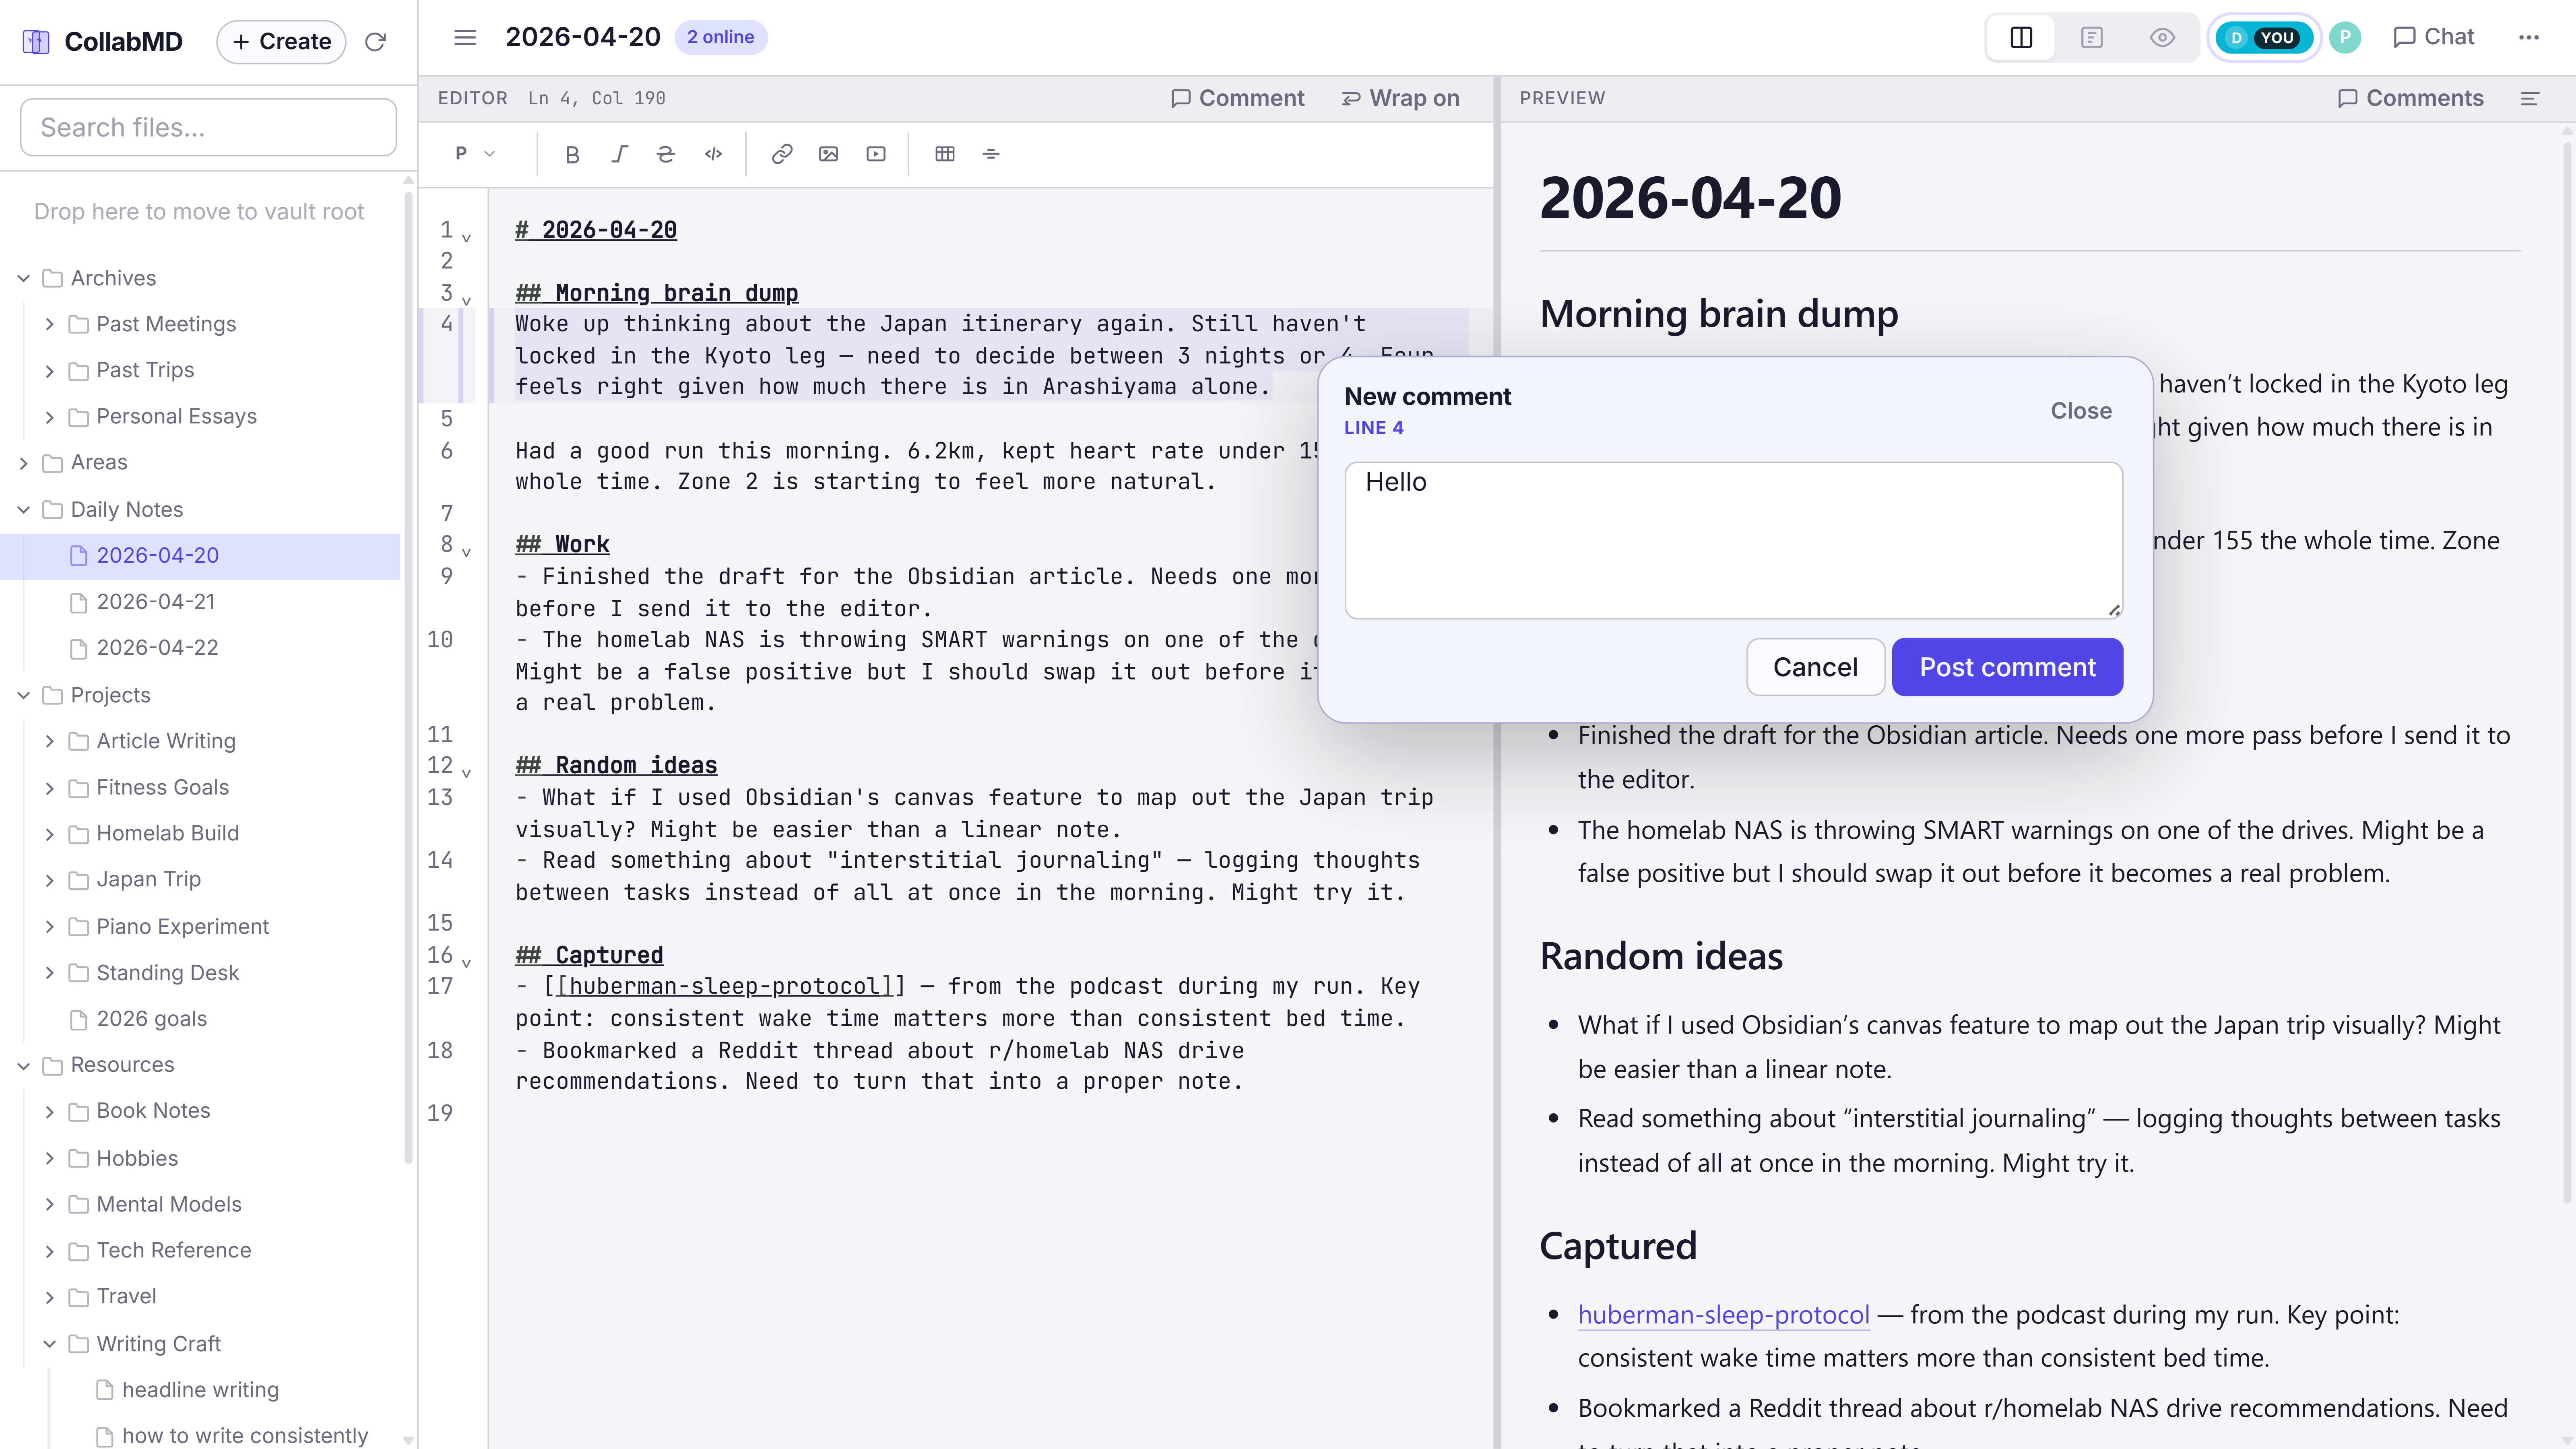The image size is (2576, 1449).
Task: Close the New comment dialog
Action: (x=2080, y=411)
